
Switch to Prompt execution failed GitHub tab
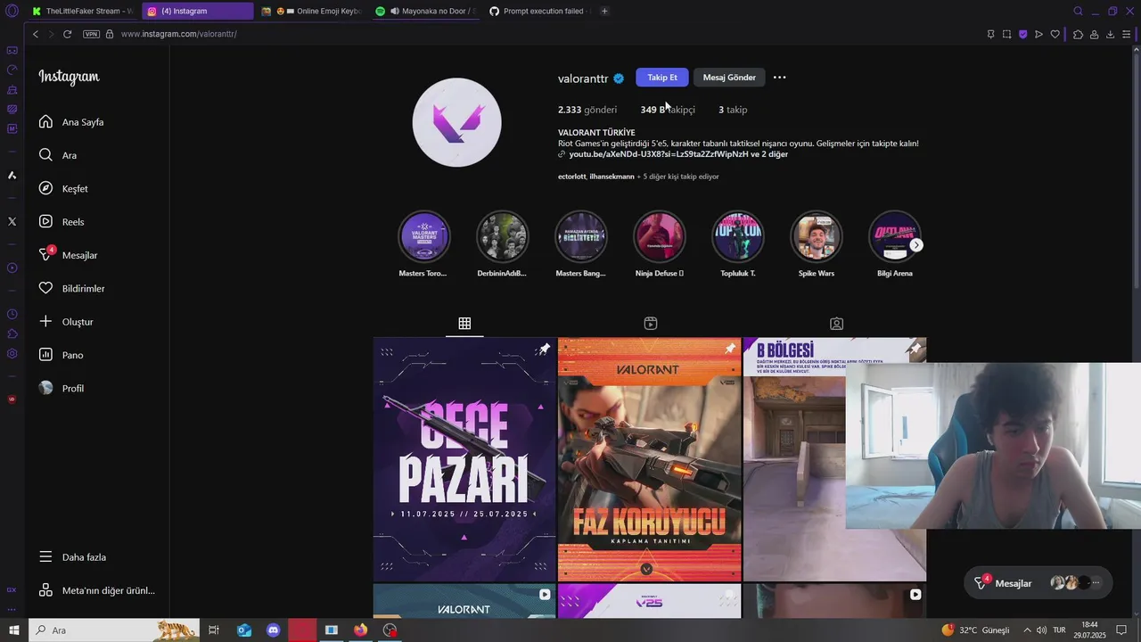coord(540,12)
